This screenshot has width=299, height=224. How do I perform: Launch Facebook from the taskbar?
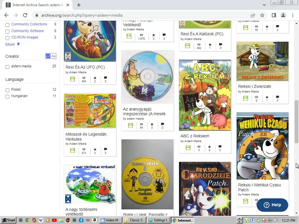(x=81, y=220)
